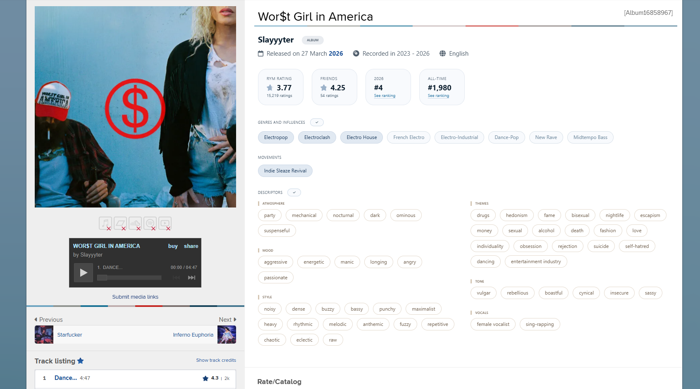Play the Bandcamp embedded track
This screenshot has width=700, height=389.
84,273
